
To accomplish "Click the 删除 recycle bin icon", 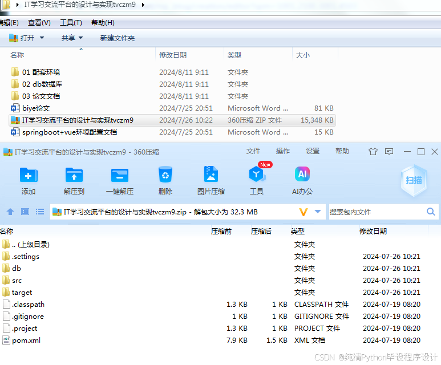I will [x=165, y=175].
